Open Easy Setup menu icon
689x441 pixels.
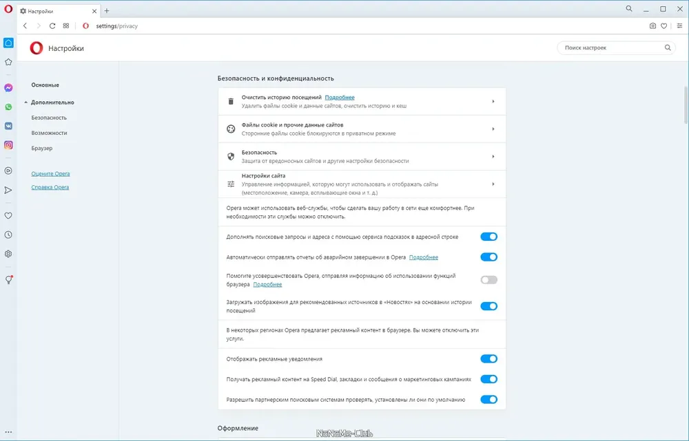(x=679, y=26)
